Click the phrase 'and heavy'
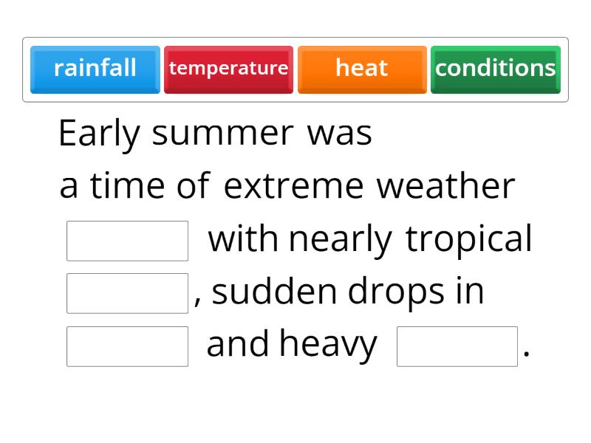591x443 pixels. coord(292,343)
